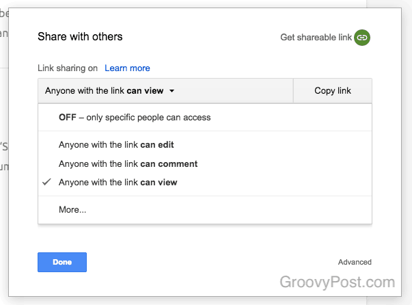412x305 pixels.
Task: Open the link permission dropdown arrow
Action: (x=172, y=91)
